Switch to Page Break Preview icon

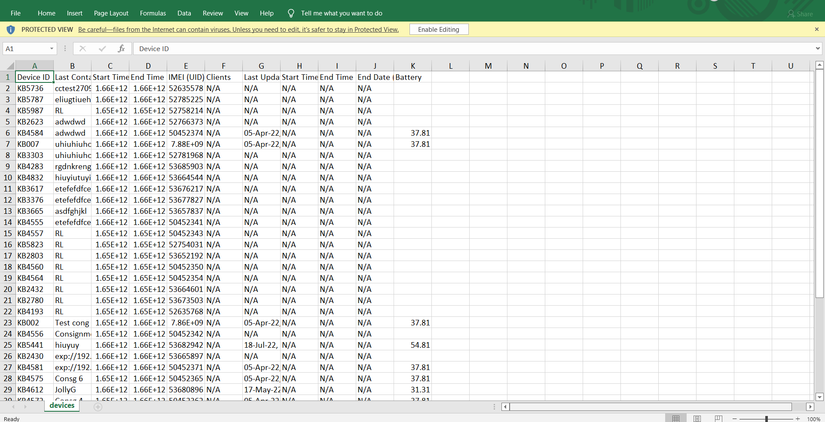[718, 419]
